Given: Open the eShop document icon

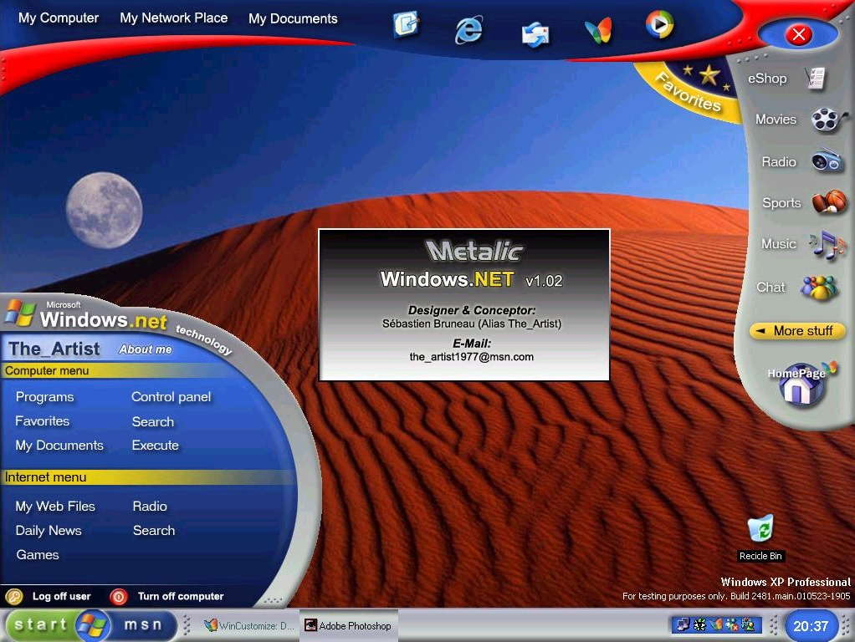Looking at the screenshot, I should pyautogui.click(x=816, y=79).
